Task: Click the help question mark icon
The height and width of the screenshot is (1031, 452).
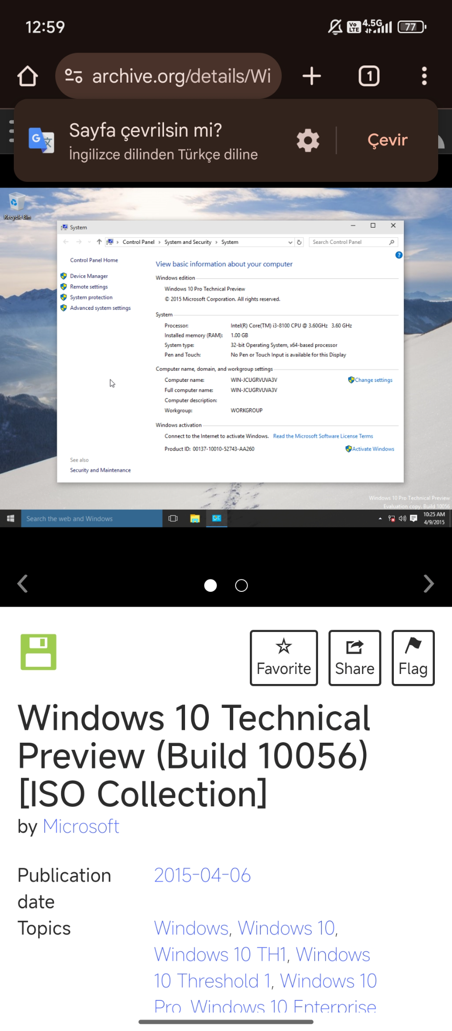Action: tap(399, 255)
